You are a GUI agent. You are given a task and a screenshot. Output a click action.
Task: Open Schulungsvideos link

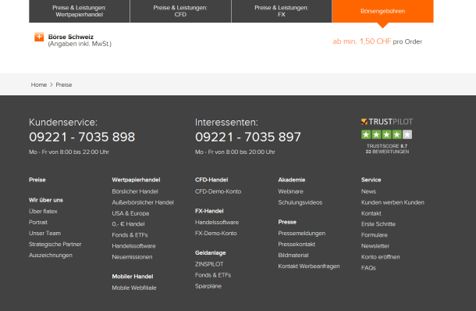(300, 202)
